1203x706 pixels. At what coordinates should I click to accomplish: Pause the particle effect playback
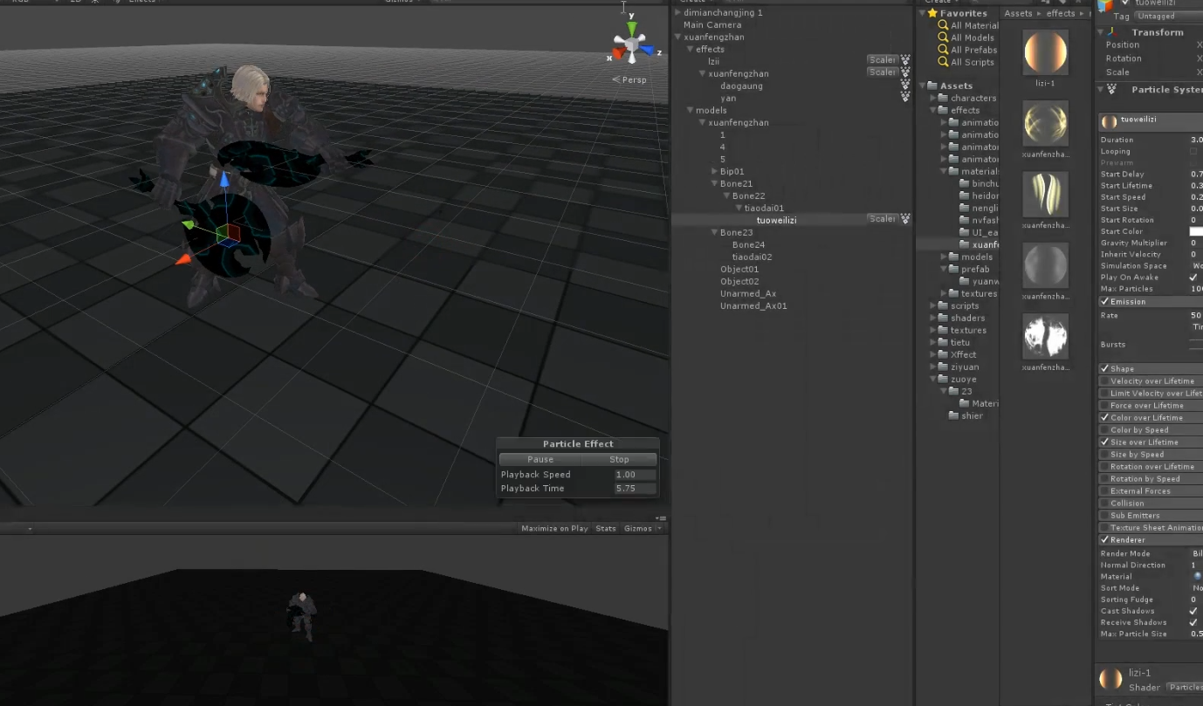point(540,459)
